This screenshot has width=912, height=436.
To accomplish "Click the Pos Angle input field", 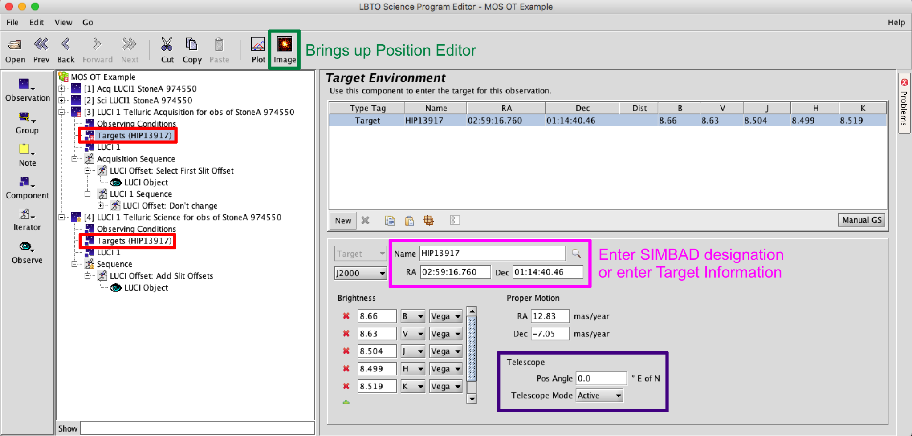I will tap(601, 379).
